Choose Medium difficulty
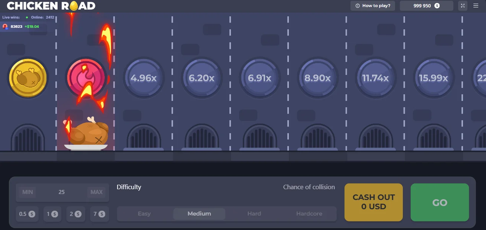Viewport: 486px width, 230px height. pos(199,214)
